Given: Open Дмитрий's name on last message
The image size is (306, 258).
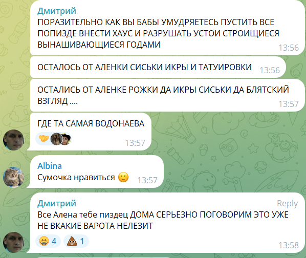Looking at the screenshot, I should point(57,203).
